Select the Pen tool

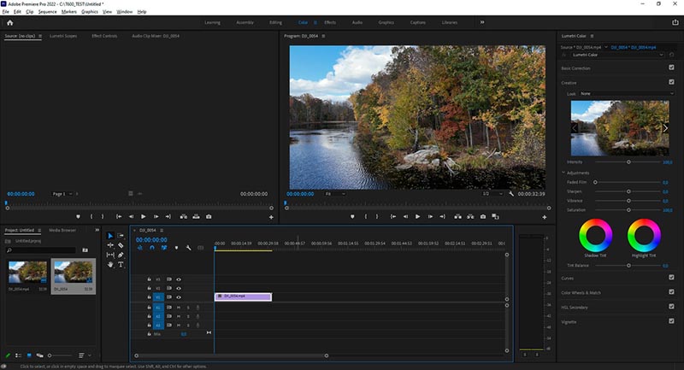point(121,255)
